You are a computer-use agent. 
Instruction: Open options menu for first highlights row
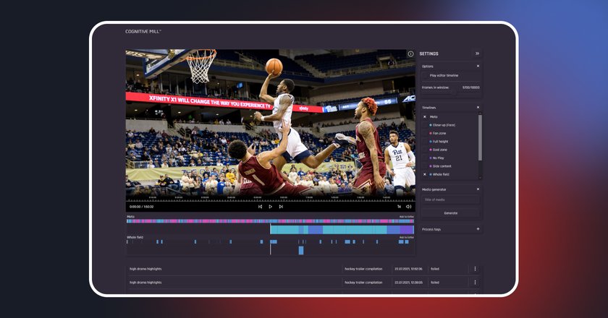click(x=475, y=269)
